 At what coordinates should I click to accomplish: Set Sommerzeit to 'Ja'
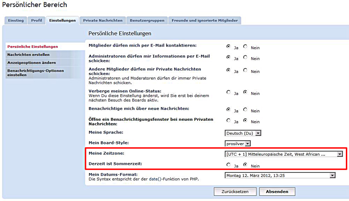(228, 164)
